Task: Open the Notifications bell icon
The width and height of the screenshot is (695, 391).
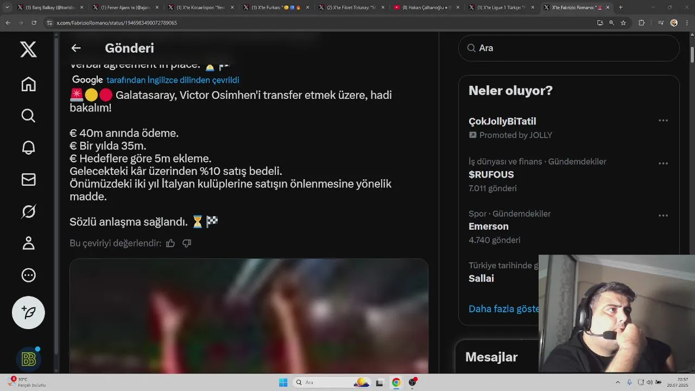Action: 28,148
